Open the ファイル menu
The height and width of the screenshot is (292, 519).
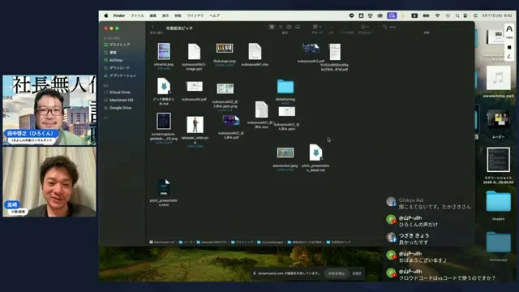click(137, 15)
